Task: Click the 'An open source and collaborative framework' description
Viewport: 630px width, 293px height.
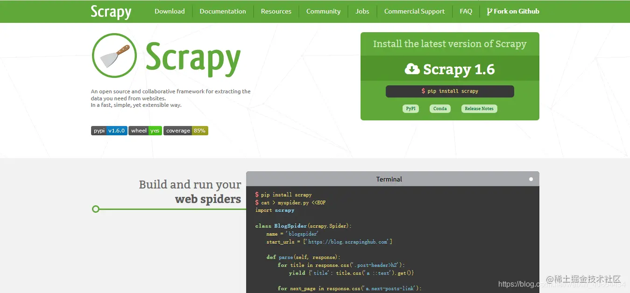Action: (171, 98)
